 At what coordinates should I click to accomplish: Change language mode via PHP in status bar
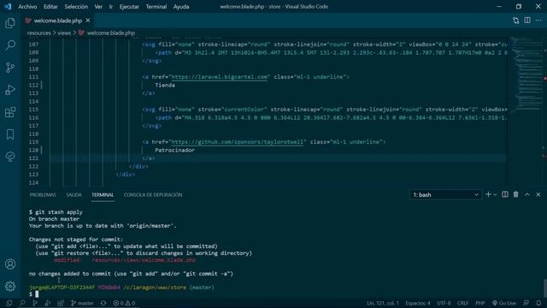pos(480,303)
